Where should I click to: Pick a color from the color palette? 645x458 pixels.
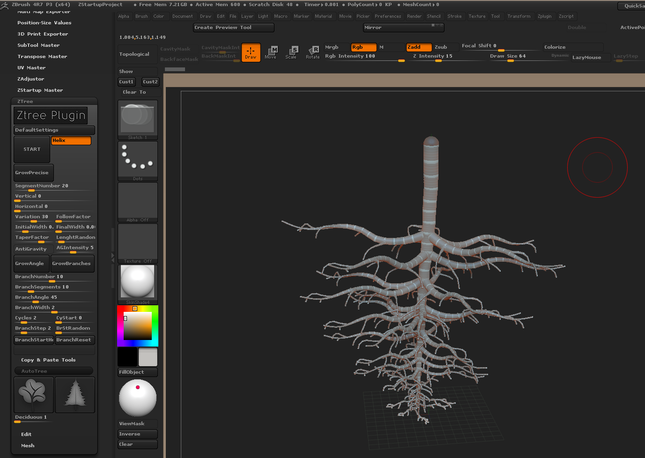point(137,325)
